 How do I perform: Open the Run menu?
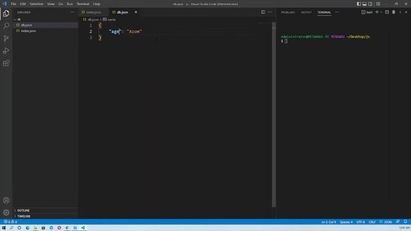69,4
